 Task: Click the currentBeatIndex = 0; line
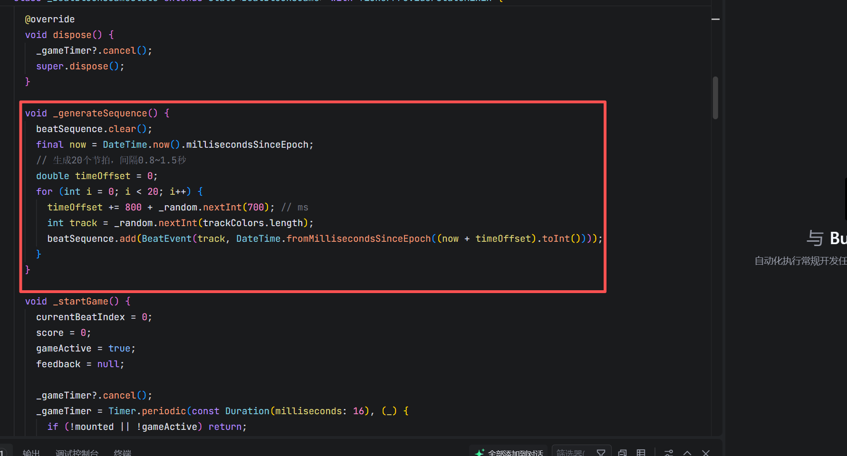point(94,317)
